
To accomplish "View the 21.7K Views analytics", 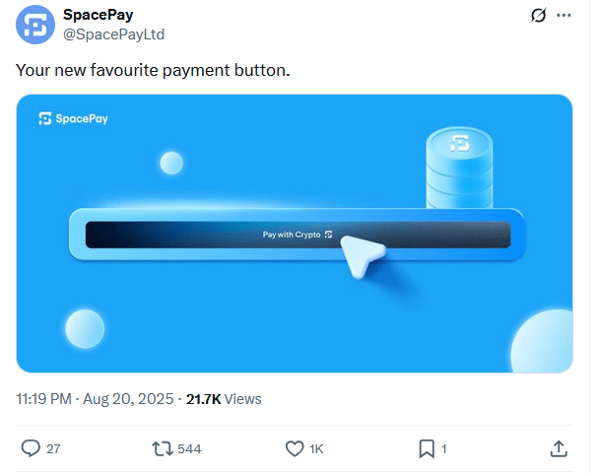I will tap(224, 399).
